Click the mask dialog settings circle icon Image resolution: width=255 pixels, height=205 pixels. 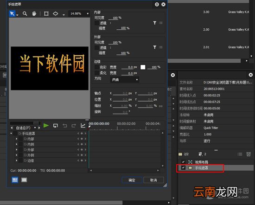(157, 4)
